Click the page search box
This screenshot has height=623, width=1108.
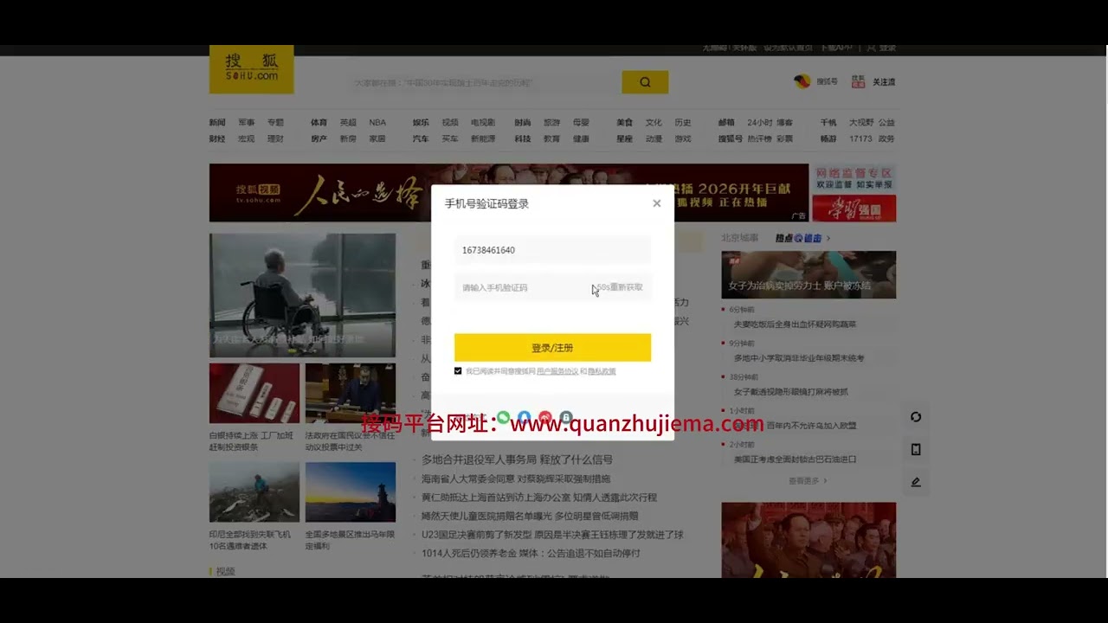click(x=485, y=82)
